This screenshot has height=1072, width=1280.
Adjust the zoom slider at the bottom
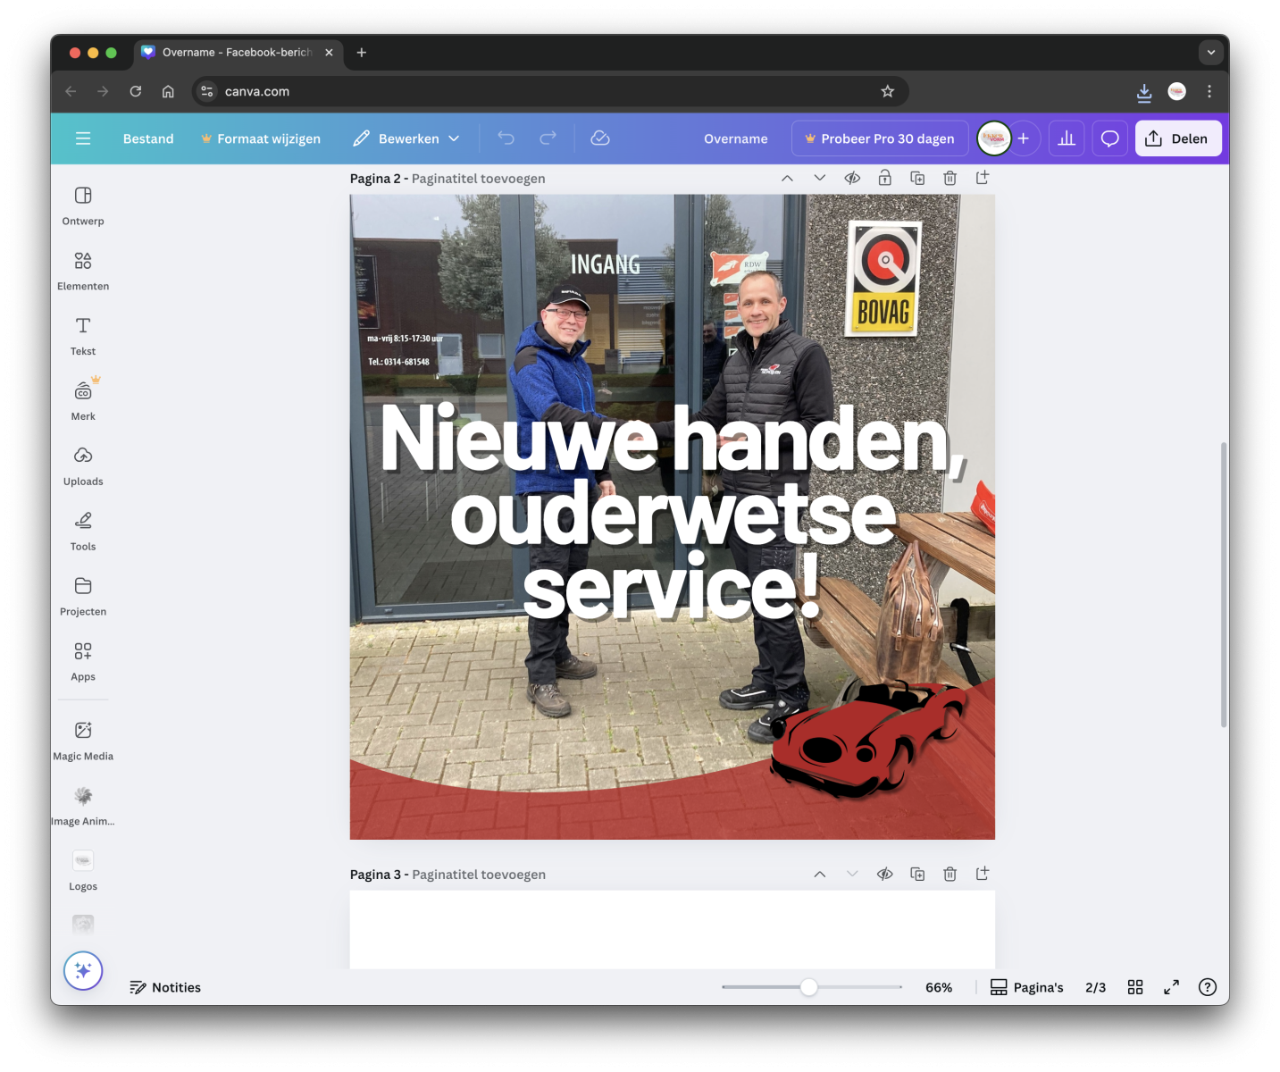pyautogui.click(x=809, y=987)
